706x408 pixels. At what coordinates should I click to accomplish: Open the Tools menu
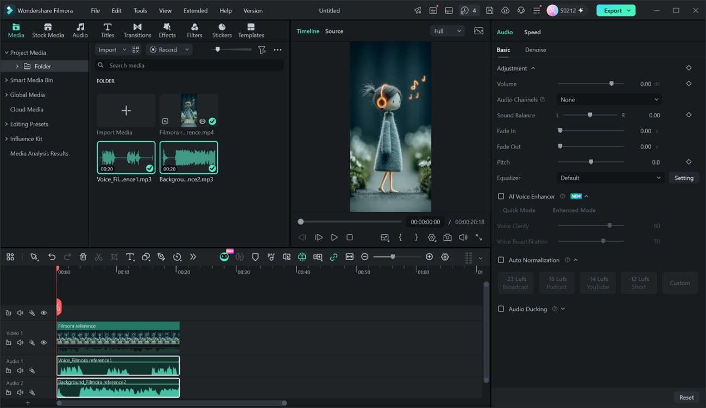pyautogui.click(x=140, y=10)
